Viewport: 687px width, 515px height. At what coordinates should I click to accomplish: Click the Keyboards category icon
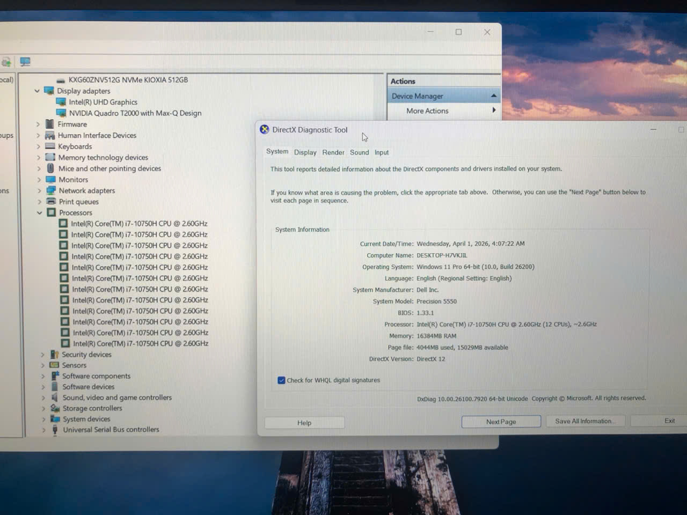(50, 146)
